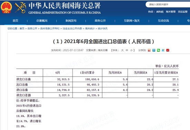Share article to Weibo via red icon

(149, 50)
